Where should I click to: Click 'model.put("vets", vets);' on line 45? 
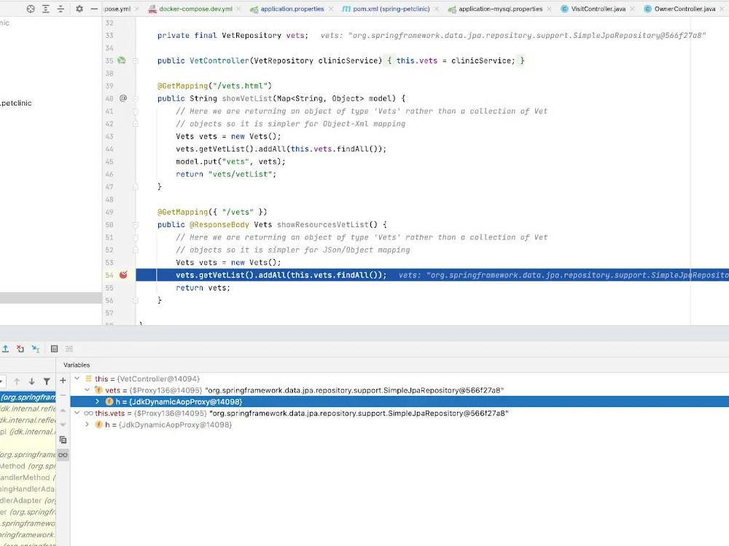tap(230, 162)
